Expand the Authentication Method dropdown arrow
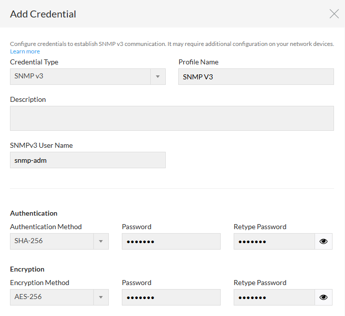345x316 pixels. [x=101, y=242]
